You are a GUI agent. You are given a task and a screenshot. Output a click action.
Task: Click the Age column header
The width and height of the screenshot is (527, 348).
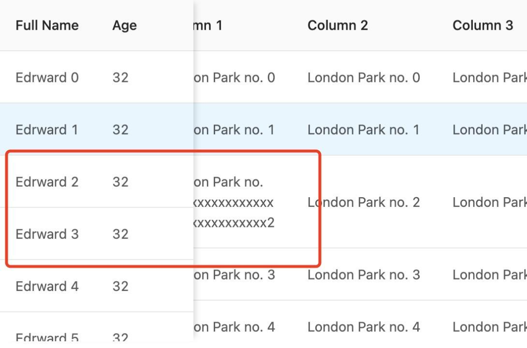124,25
